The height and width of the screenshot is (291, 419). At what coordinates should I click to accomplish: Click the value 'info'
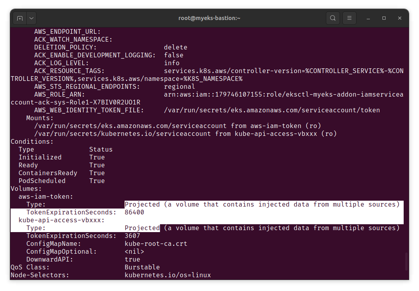coord(172,63)
